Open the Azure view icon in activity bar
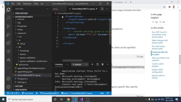Image resolution: width=181 pixels, height=102 pixels. [x=8, y=60]
